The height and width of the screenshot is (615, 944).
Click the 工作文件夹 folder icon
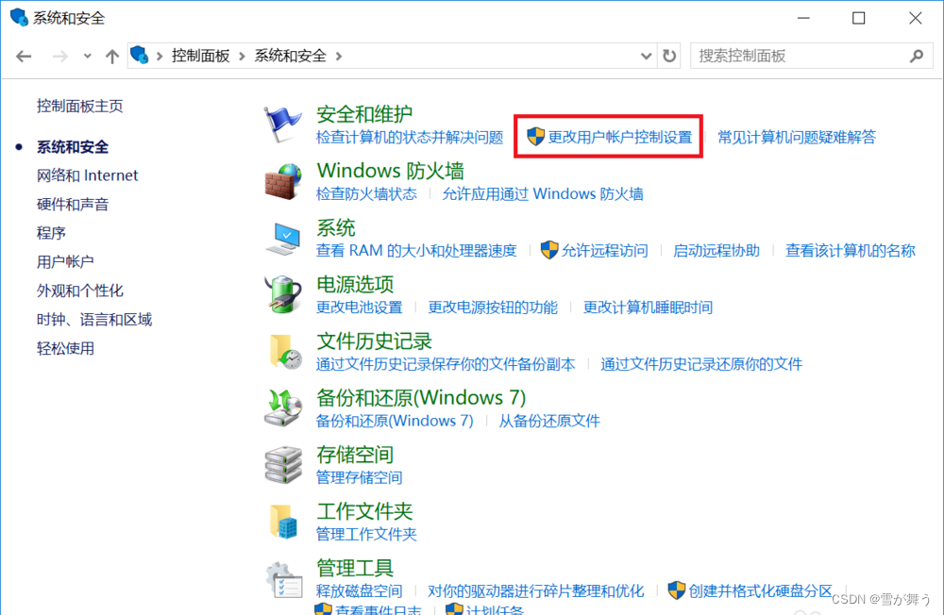point(283,521)
